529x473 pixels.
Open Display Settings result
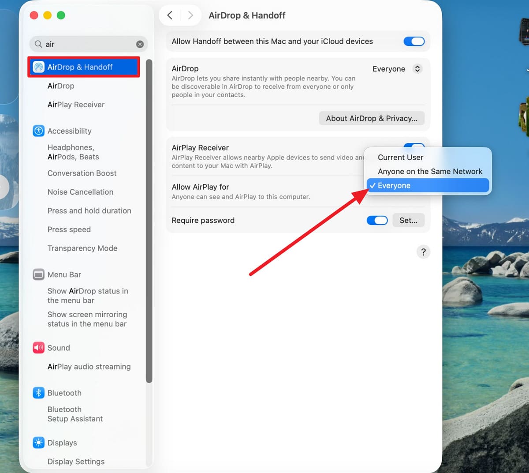pyautogui.click(x=76, y=462)
